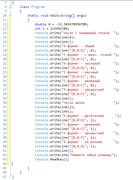Click the number 123456789 on line 13
Image resolution: width=133 pixels, height=180 pixels.
coord(59,29)
